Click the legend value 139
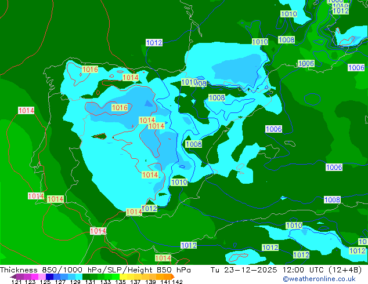 click(x=150, y=282)
